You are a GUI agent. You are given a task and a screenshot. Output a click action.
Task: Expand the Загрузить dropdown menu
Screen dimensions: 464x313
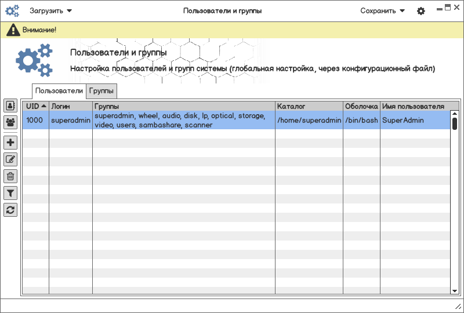tap(51, 11)
